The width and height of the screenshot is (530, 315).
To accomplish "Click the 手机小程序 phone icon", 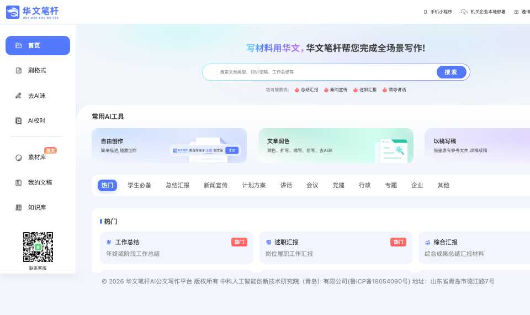I will point(425,12).
